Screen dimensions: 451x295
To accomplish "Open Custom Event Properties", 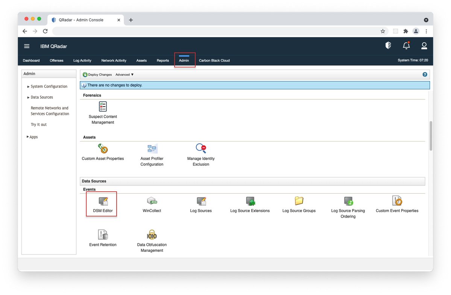I will 397,204.
